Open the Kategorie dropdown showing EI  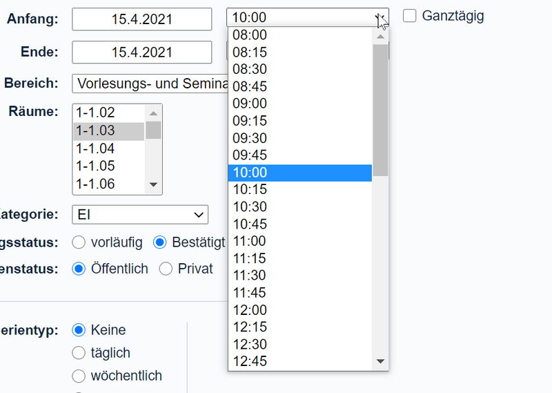140,215
